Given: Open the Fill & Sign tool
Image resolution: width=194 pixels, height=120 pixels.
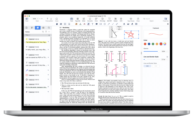Looking at the screenshot, I should pos(103,19).
